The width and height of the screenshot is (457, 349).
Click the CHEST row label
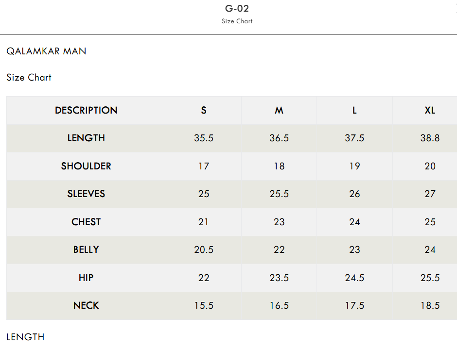tap(86, 222)
